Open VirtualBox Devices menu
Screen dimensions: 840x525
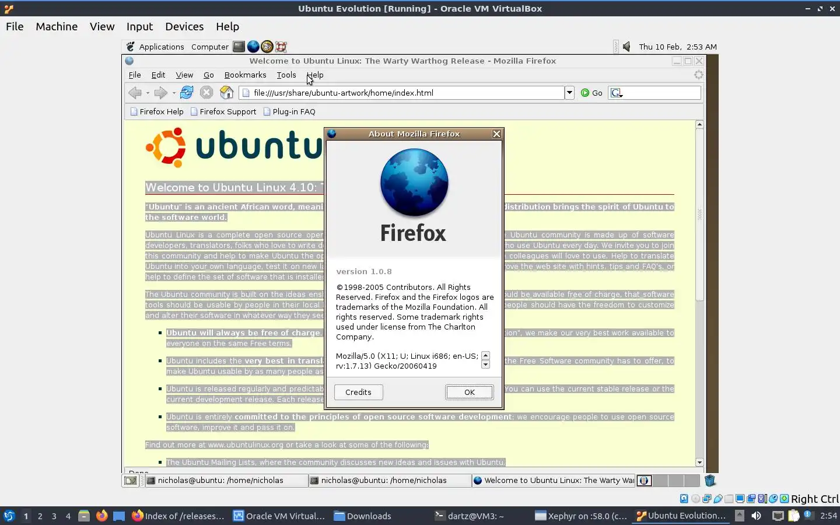[x=184, y=26]
